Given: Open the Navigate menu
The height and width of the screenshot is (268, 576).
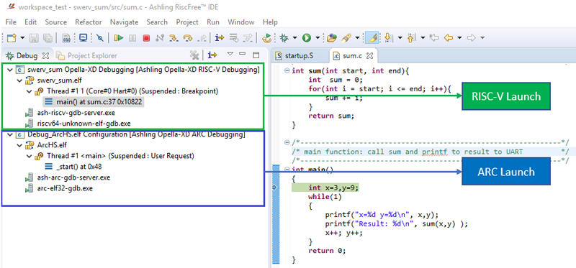Looking at the screenshot, I should pos(124,22).
